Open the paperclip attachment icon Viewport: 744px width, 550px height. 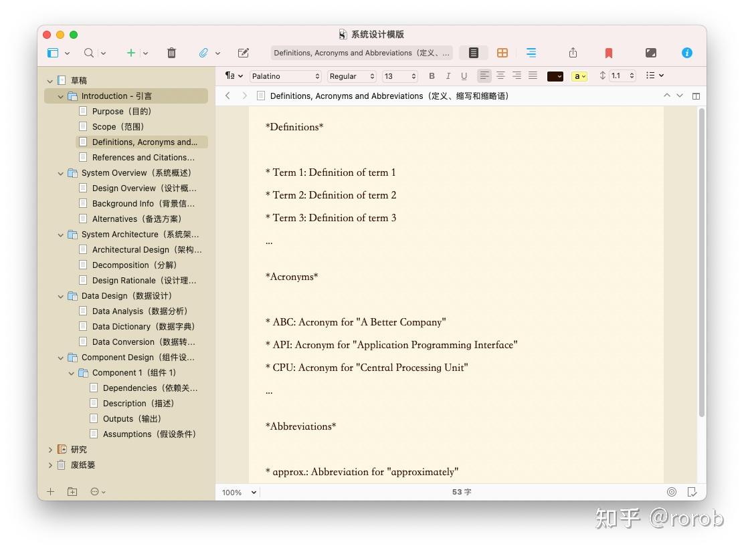coord(203,53)
